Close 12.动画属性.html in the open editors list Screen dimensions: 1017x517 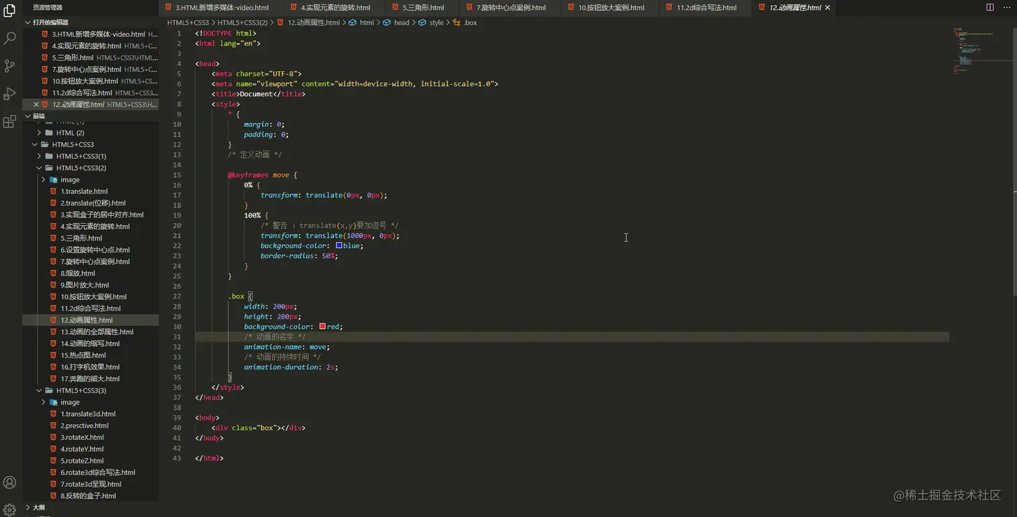point(36,104)
